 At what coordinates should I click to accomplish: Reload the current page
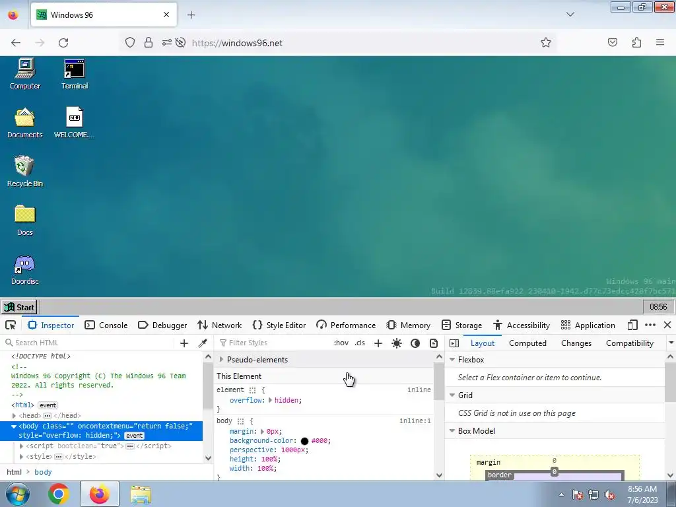tap(63, 43)
